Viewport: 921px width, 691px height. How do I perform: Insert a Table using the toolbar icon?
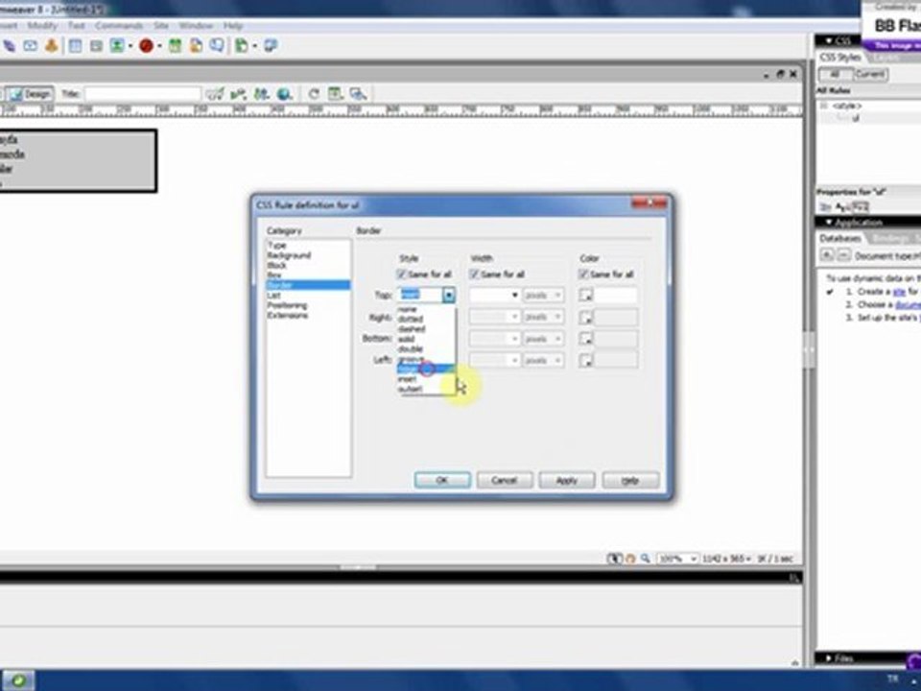point(75,46)
